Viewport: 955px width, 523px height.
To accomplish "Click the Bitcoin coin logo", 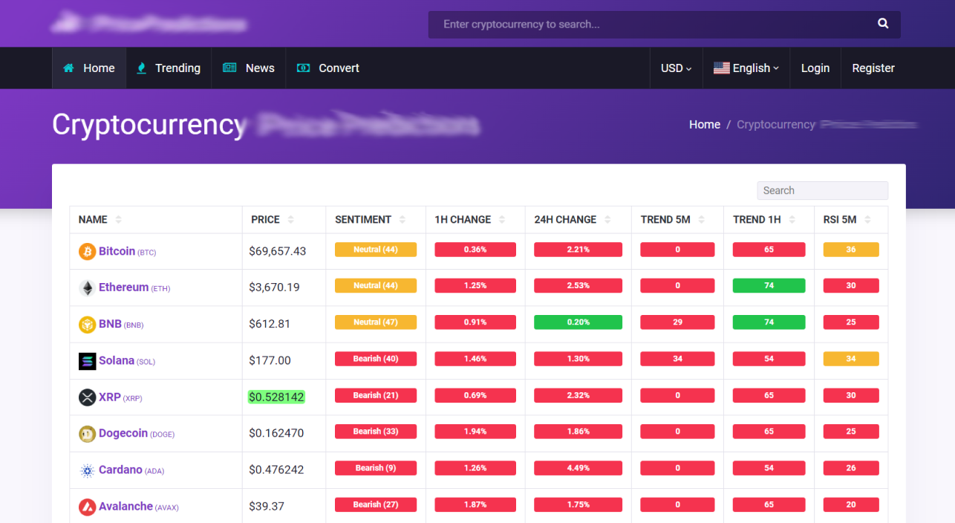I will pos(88,252).
